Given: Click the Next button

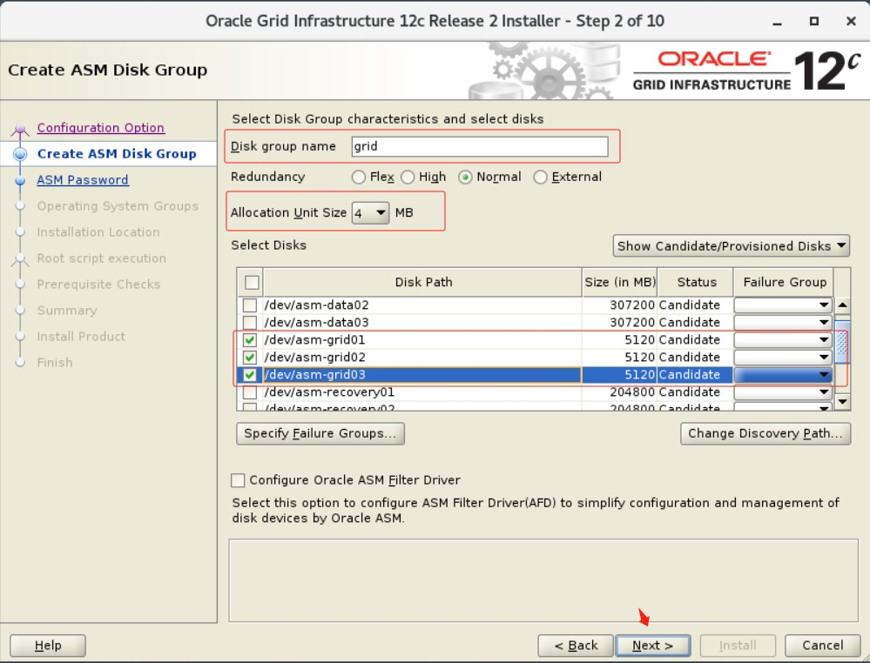Looking at the screenshot, I should 652,645.
